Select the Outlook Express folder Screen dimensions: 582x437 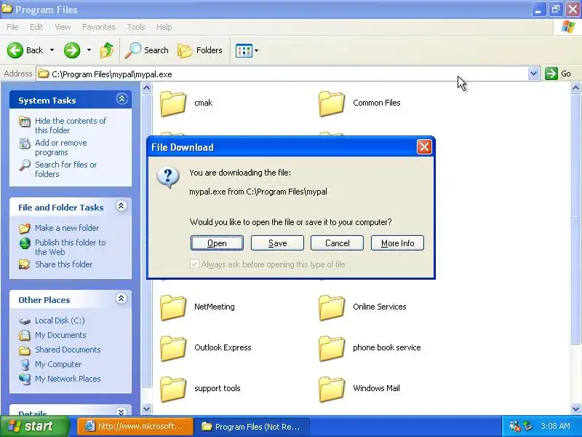click(206, 348)
